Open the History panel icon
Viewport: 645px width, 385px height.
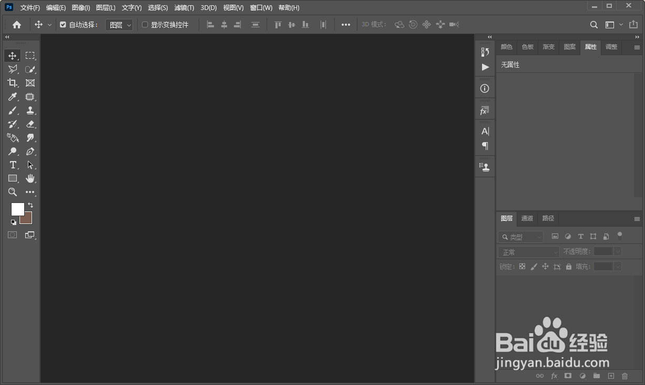(x=485, y=51)
